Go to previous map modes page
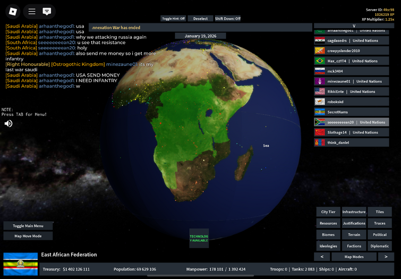This screenshot has width=401, height=279. tap(322, 257)
